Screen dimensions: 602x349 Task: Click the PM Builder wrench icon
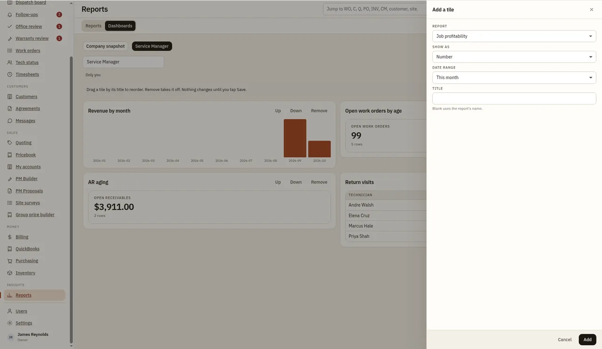click(x=10, y=178)
